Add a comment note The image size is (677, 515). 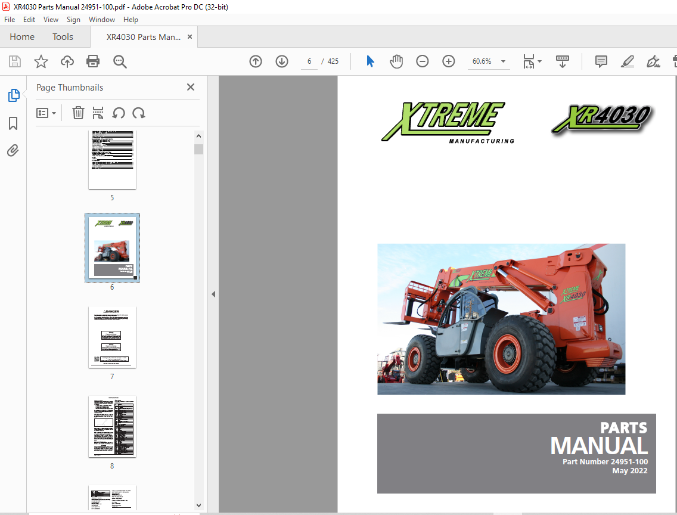click(x=601, y=61)
